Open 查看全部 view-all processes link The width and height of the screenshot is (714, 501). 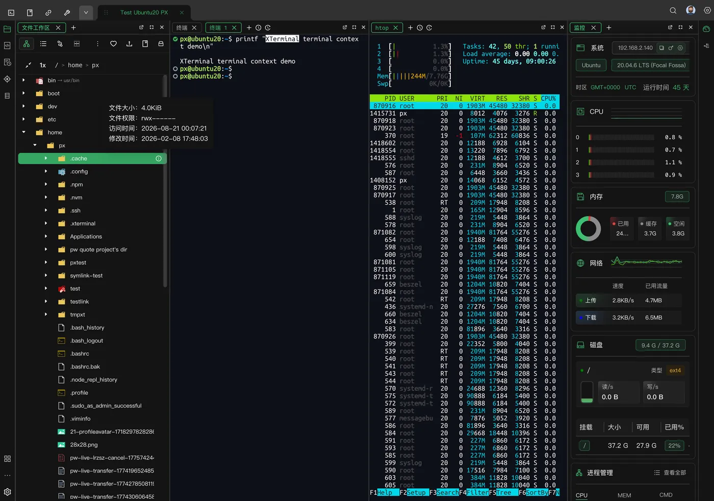point(670,473)
